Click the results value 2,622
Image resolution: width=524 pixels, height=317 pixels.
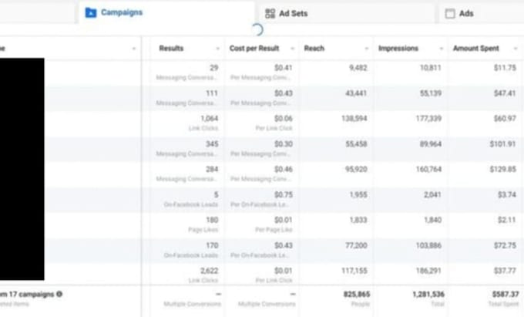(x=209, y=271)
